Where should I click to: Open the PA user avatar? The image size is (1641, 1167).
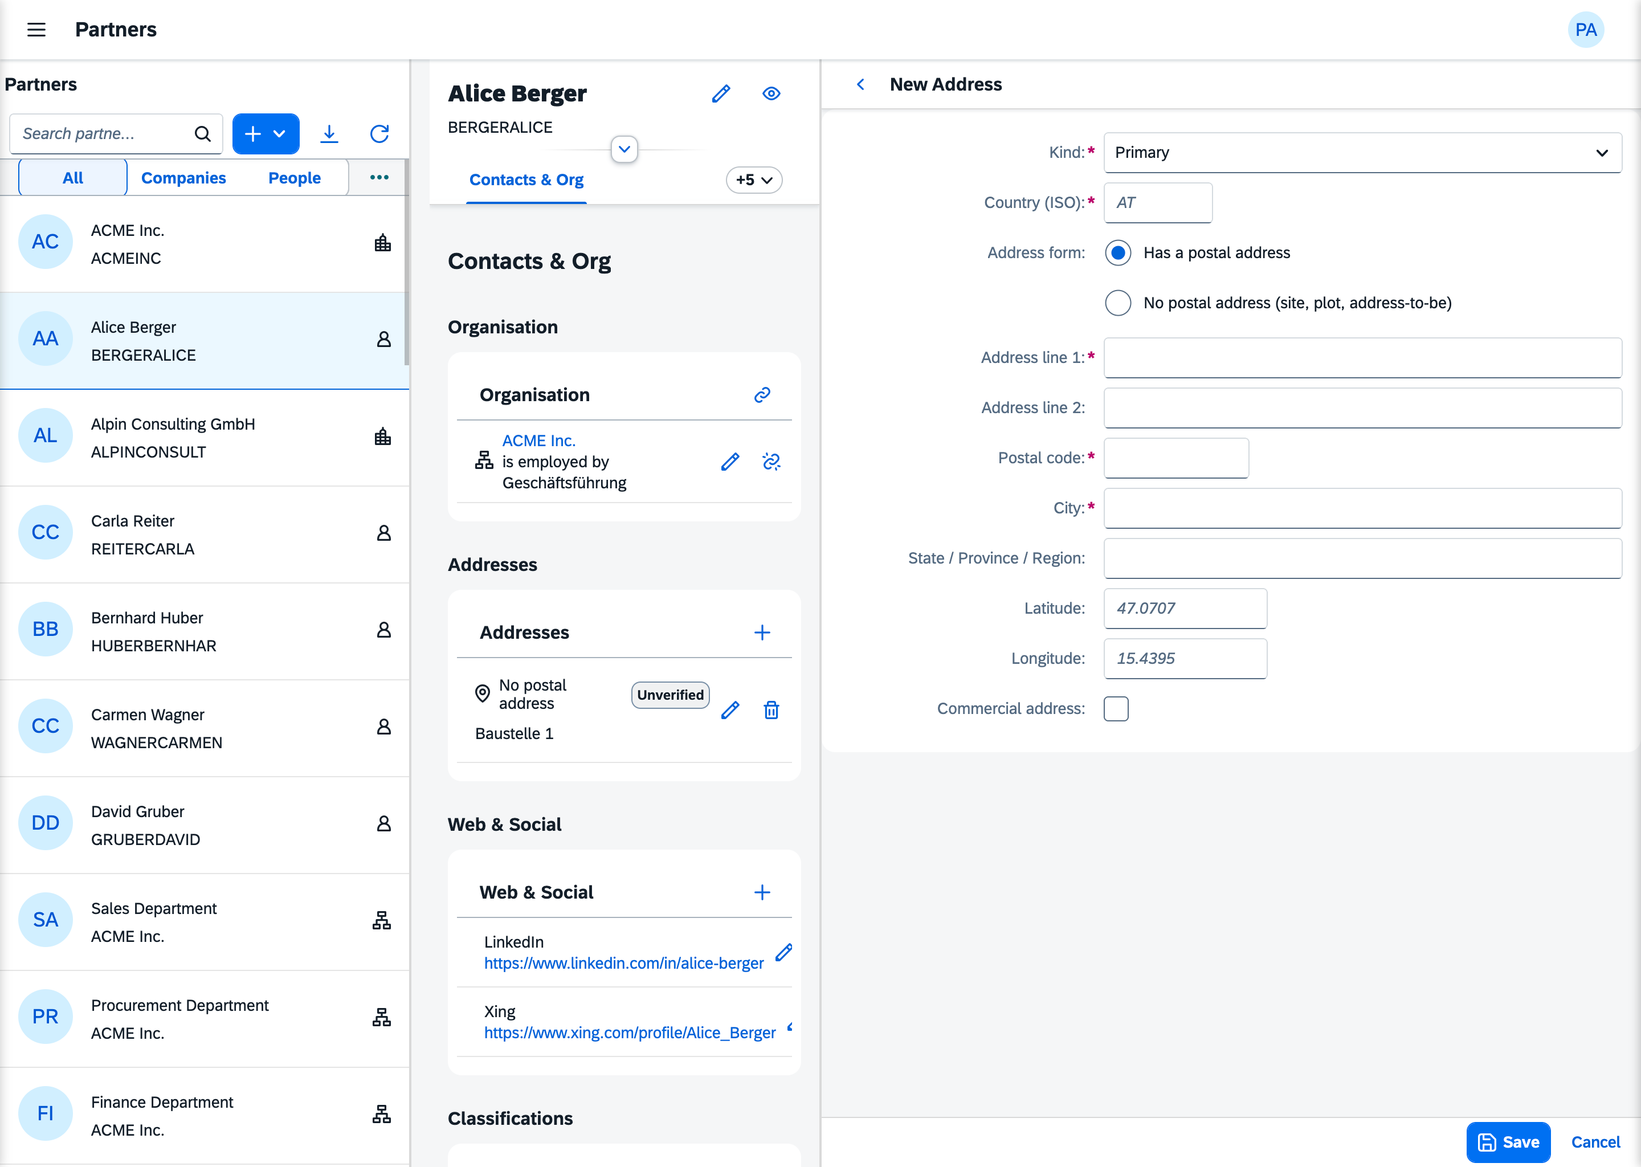(1586, 30)
